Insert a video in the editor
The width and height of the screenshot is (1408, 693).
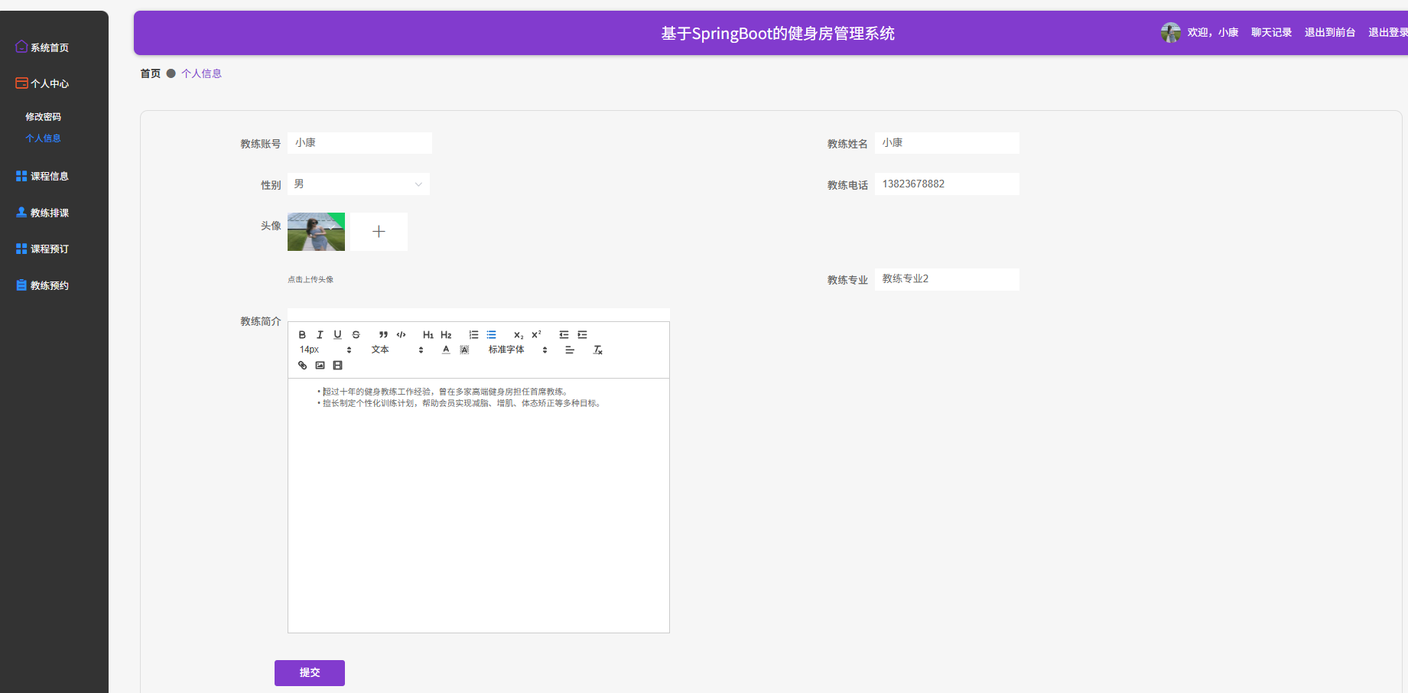[x=337, y=366]
